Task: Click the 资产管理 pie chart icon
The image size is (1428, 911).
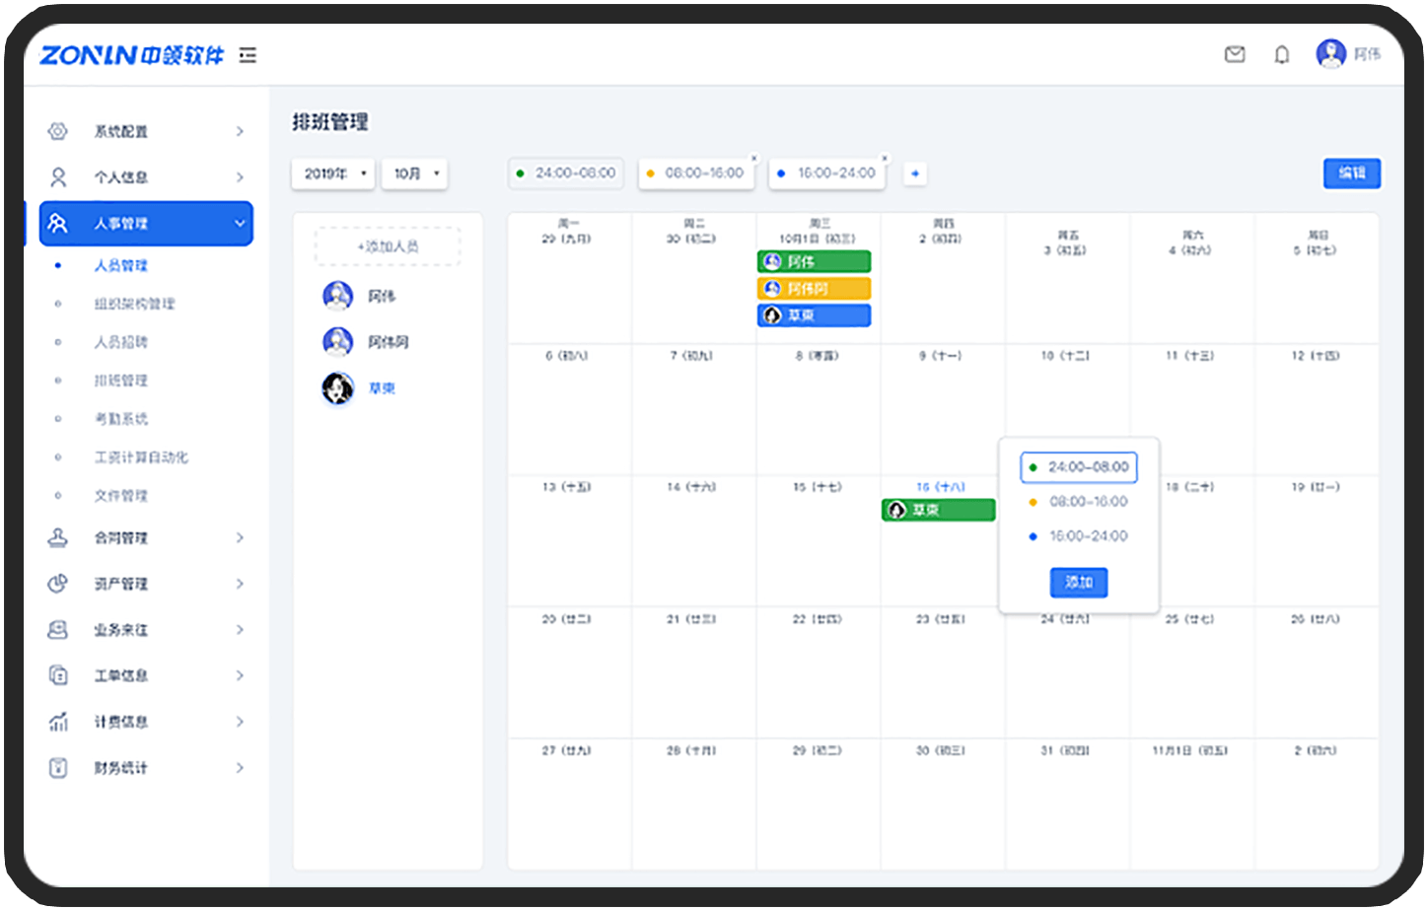Action: [x=58, y=584]
